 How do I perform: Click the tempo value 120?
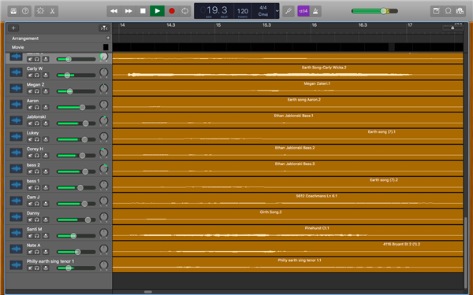pos(243,11)
